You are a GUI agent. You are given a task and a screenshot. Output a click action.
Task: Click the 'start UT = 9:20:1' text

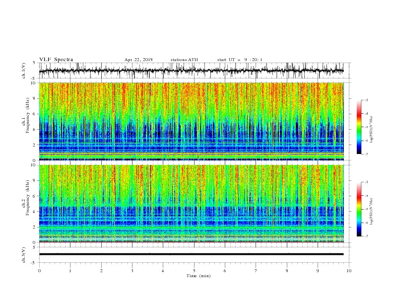point(240,60)
